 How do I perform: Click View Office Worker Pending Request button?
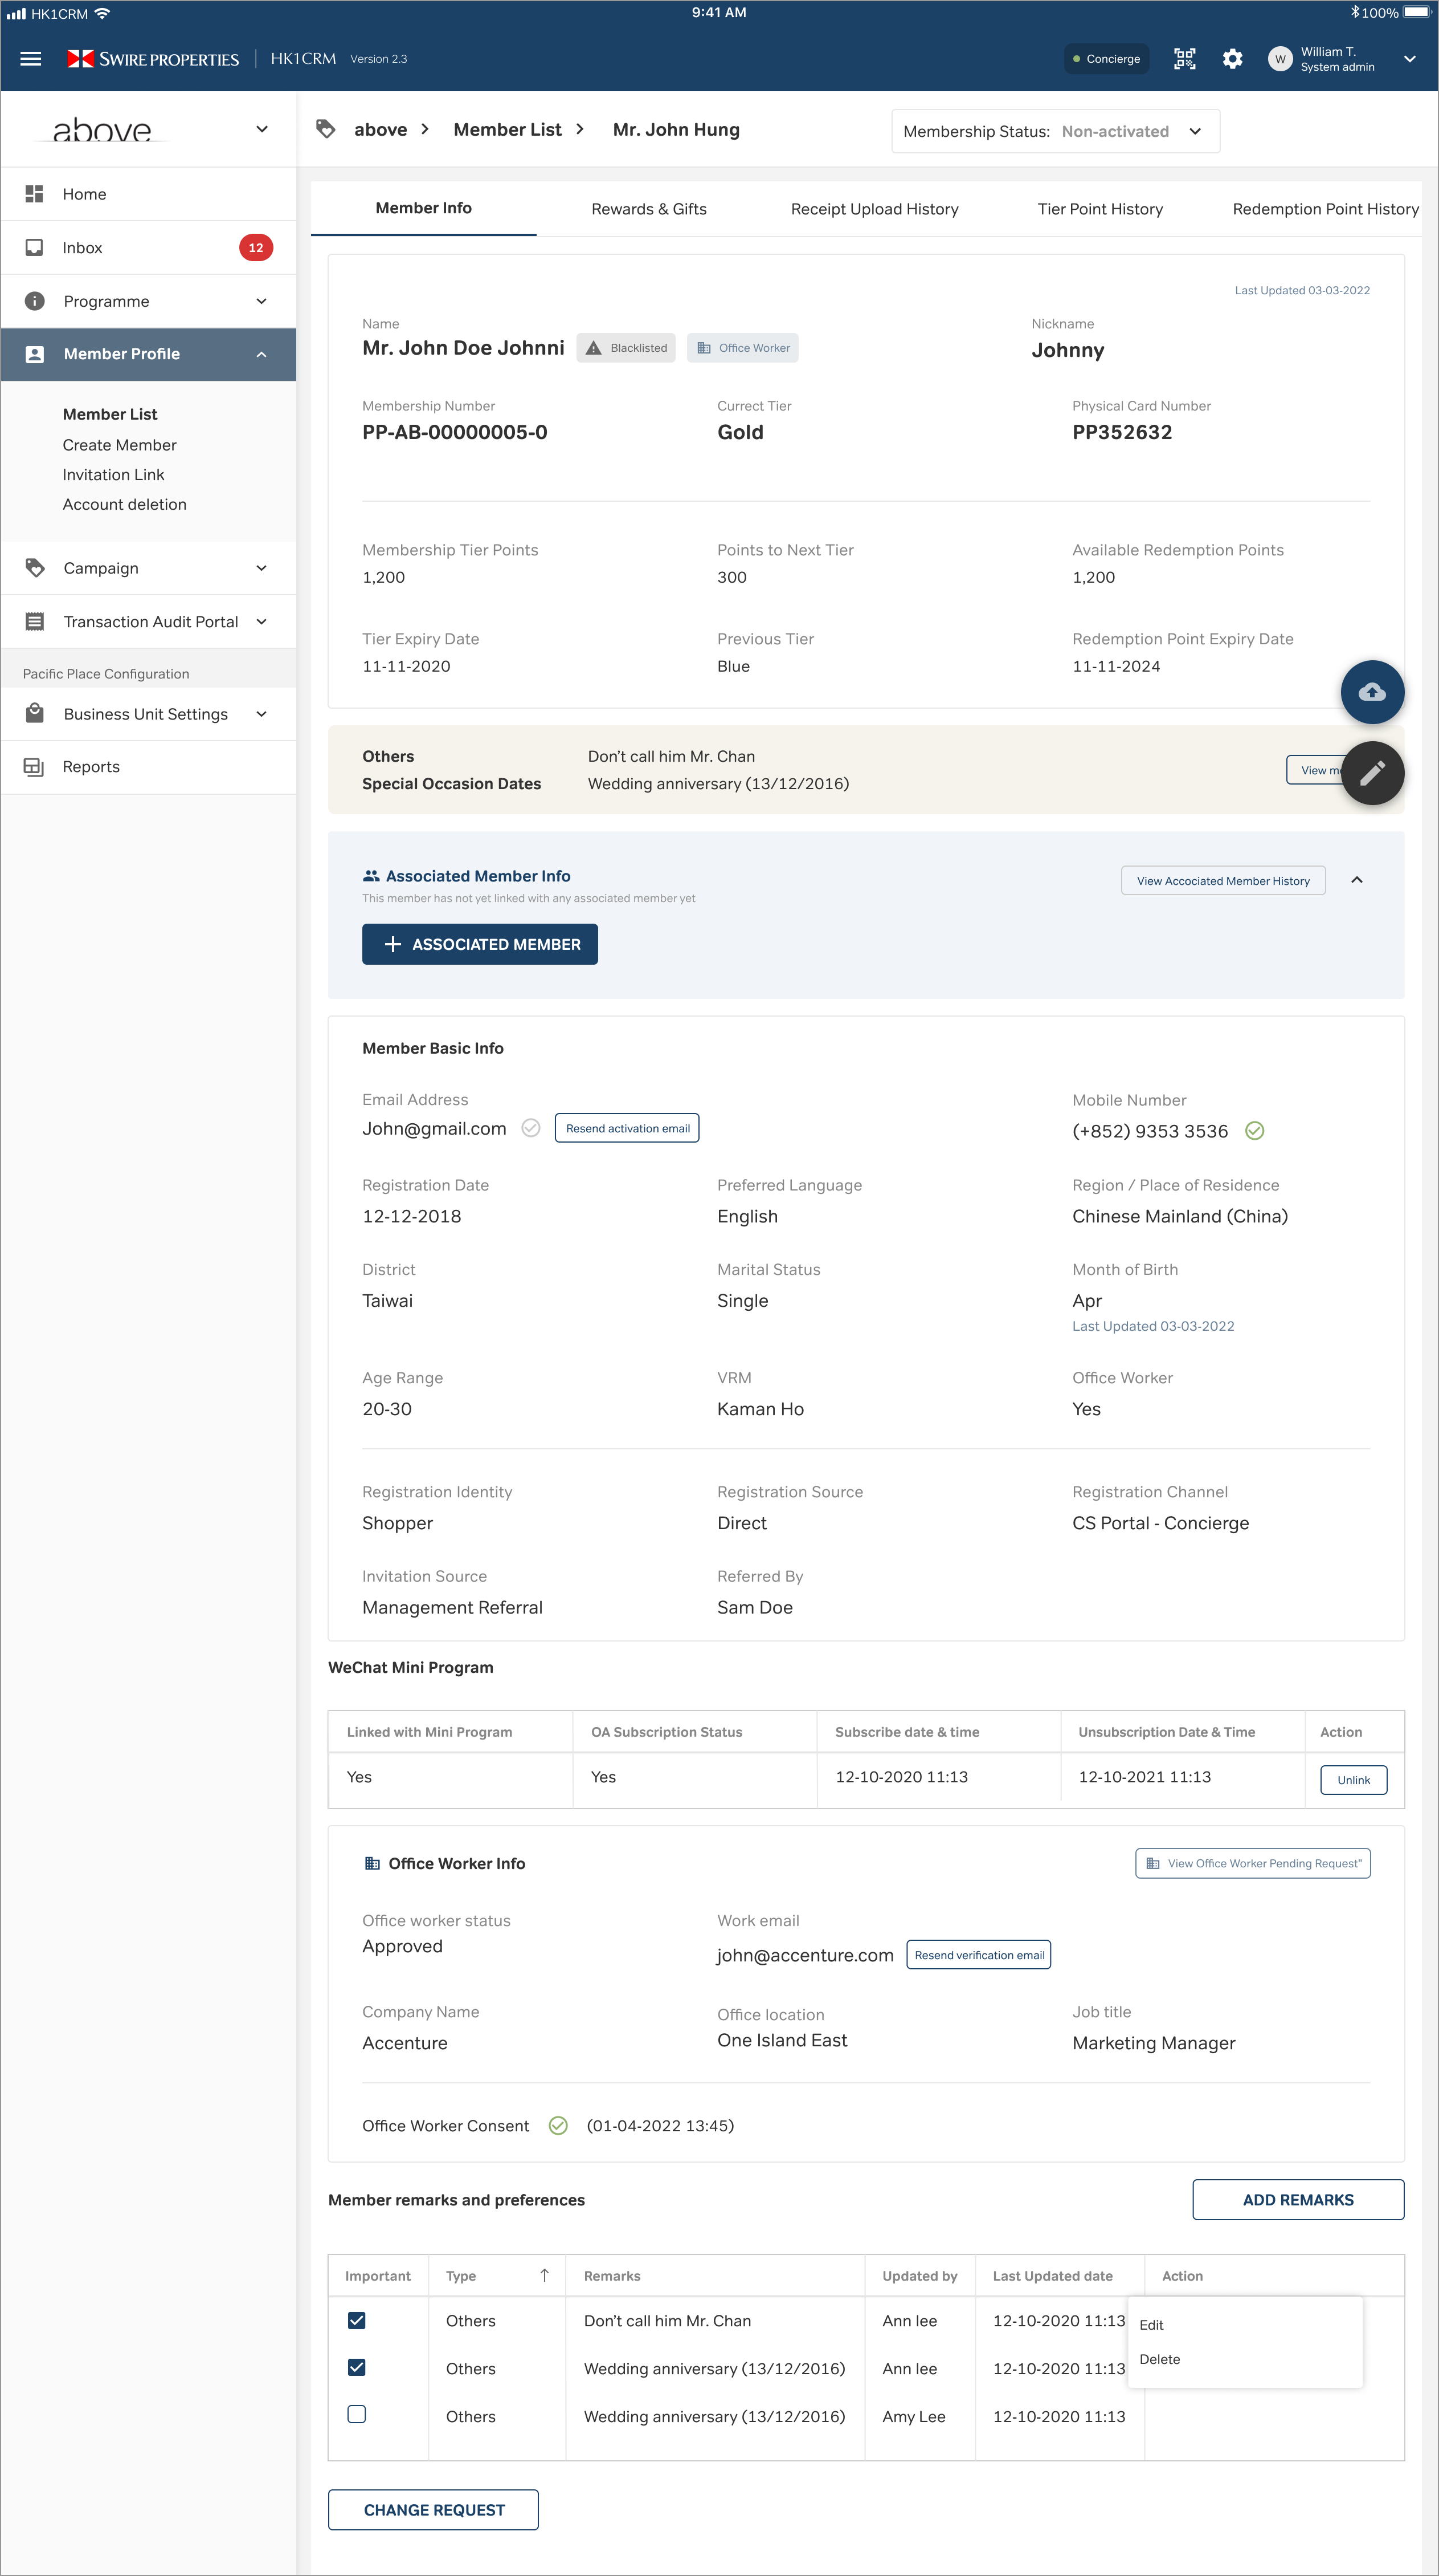click(1253, 1863)
